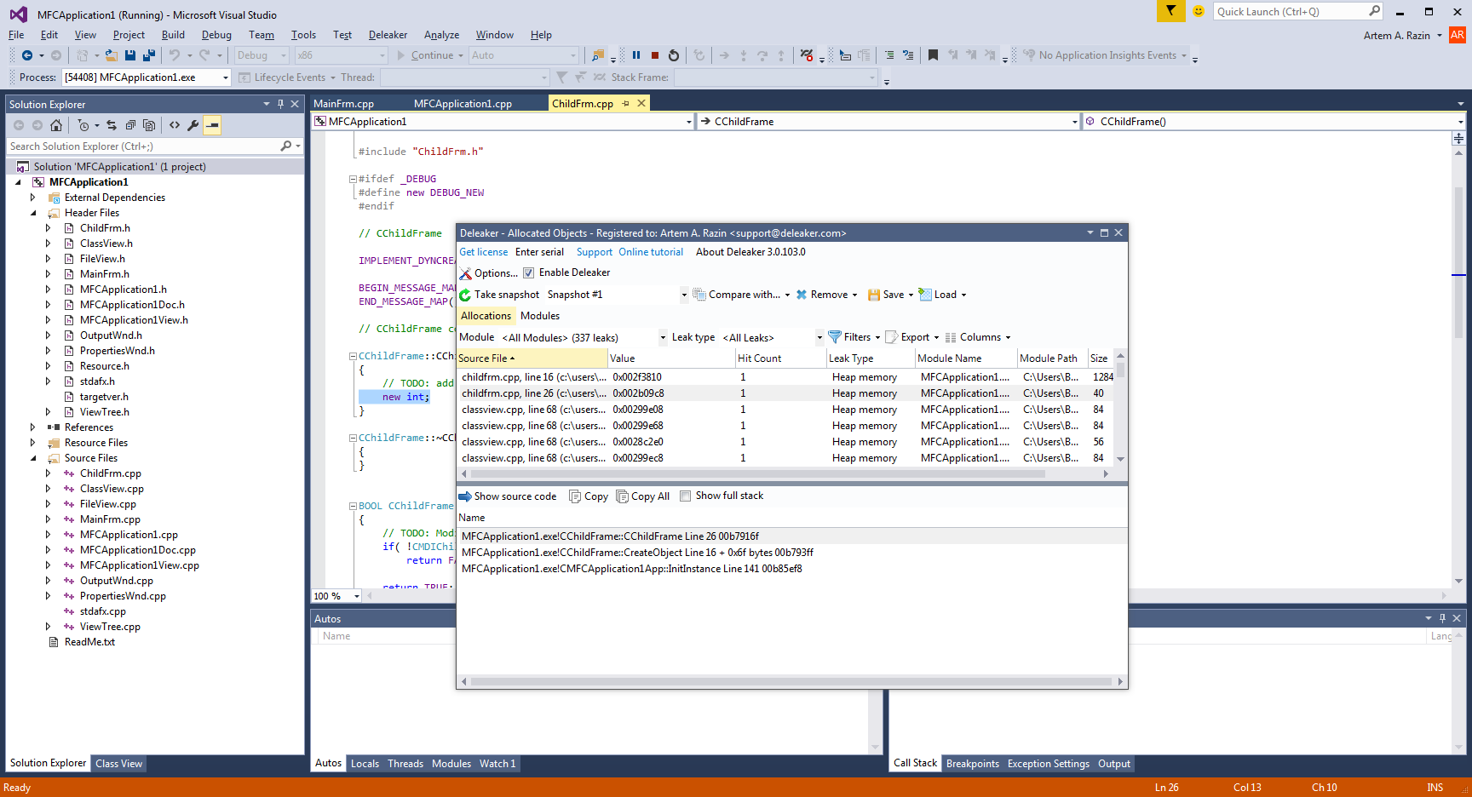Stop debugging with red square icon

[x=655, y=55]
